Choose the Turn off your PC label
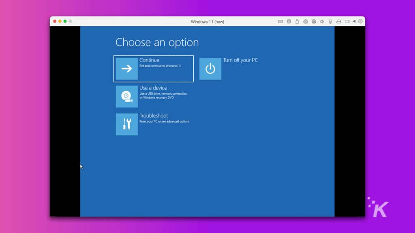Screen dimensions: 415x233 [x=240, y=60]
